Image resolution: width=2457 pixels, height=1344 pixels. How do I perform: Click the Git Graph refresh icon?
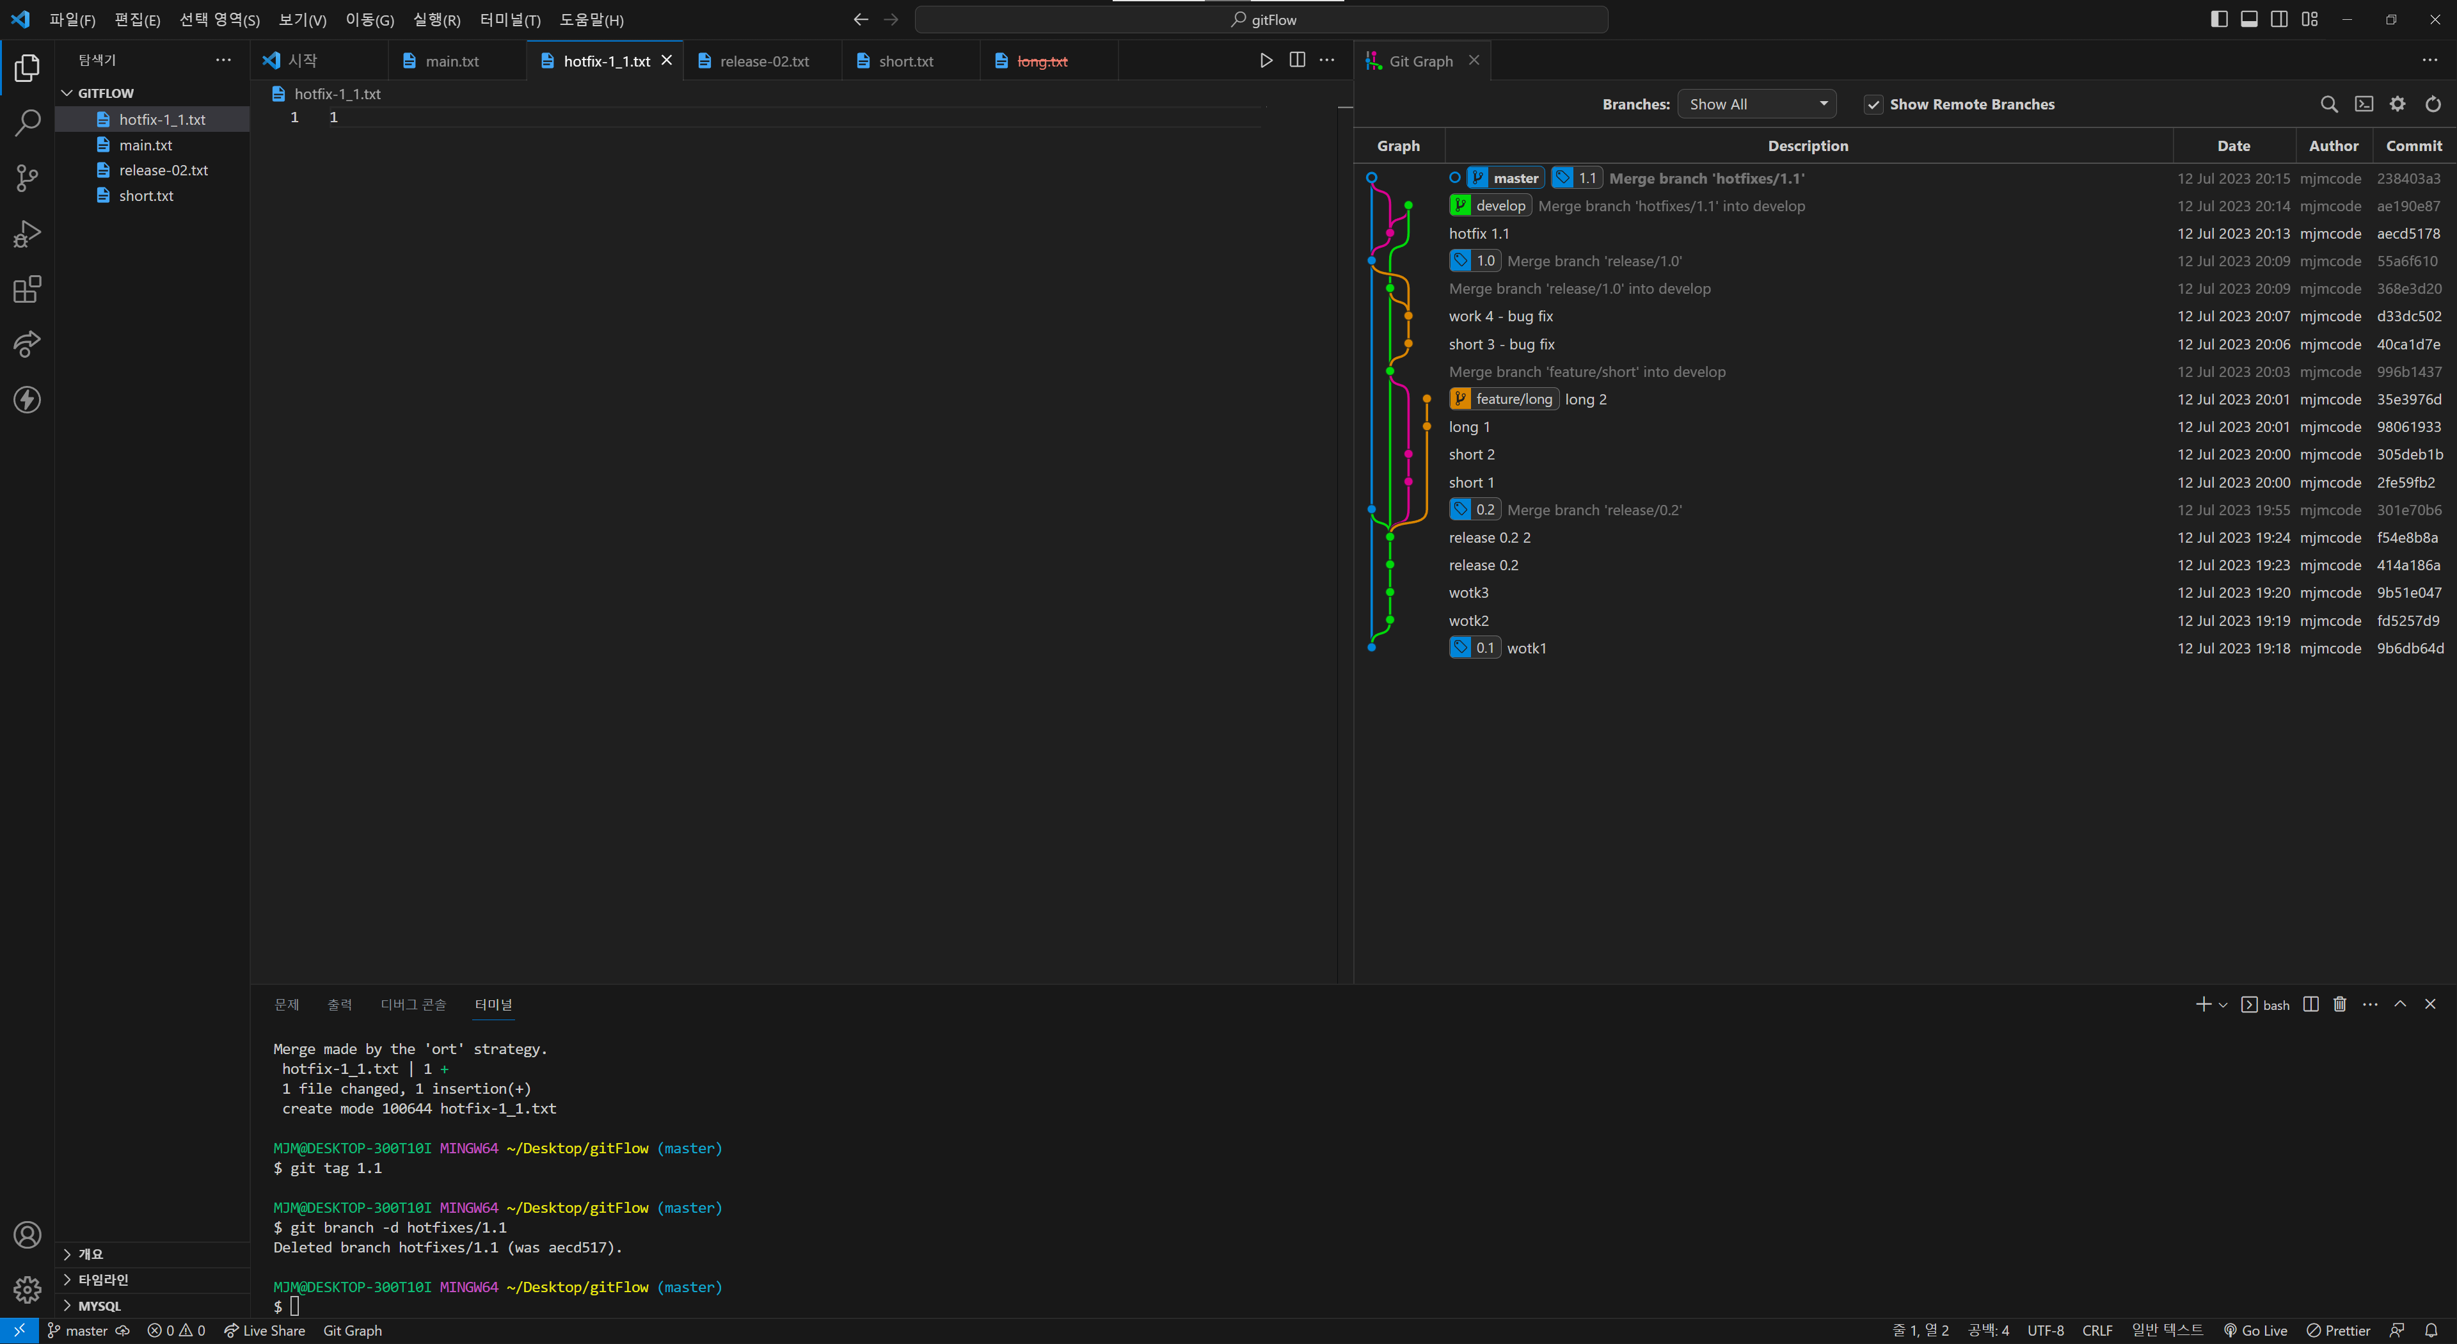[x=2432, y=104]
